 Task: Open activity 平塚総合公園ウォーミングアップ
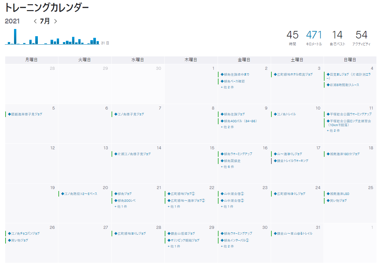(349, 114)
